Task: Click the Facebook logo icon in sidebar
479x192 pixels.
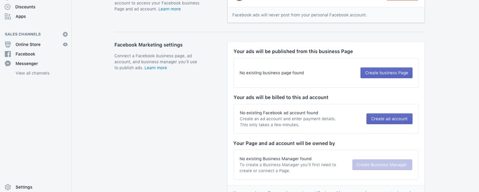Action: [x=8, y=54]
